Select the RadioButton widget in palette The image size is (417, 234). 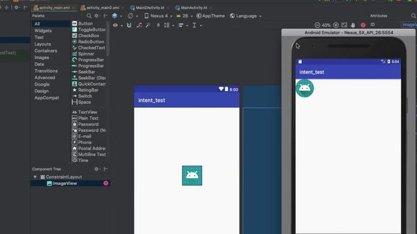point(89,42)
